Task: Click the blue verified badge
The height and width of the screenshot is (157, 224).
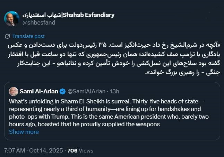Action: point(62,91)
